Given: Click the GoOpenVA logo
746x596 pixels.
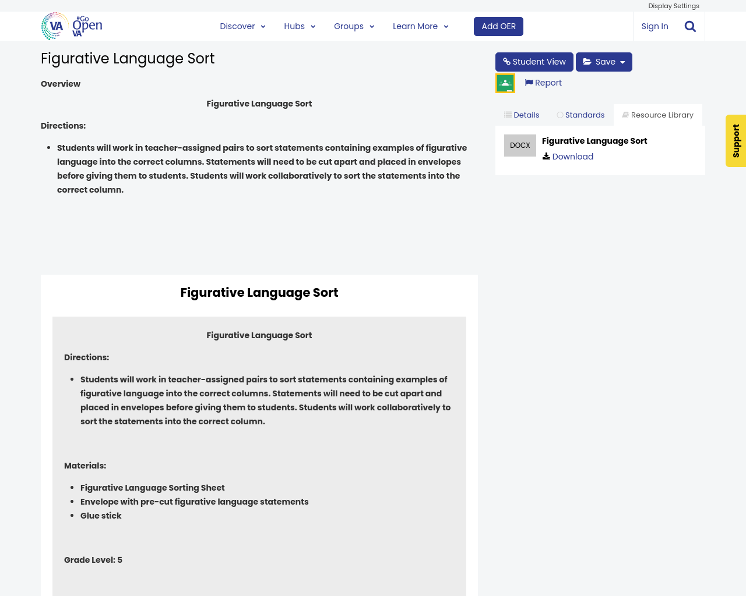Looking at the screenshot, I should coord(70,26).
